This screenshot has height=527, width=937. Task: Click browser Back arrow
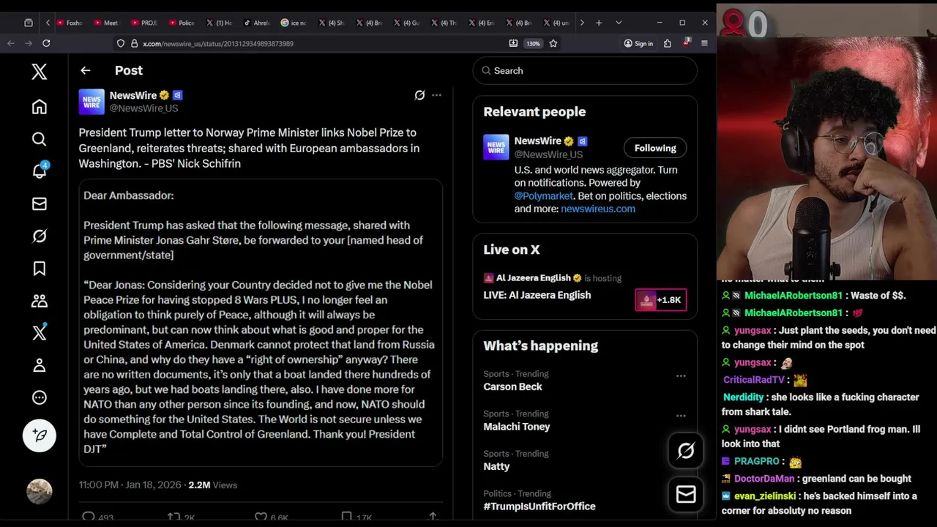[11, 43]
